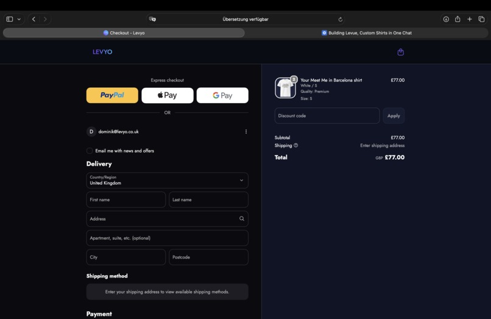Select the search magnifier in the Address field

[x=242, y=218]
